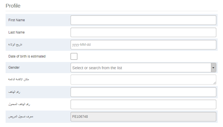223x127 pixels.
Task: Tick the Date of birth is estimated checkbox
Action: pos(74,56)
